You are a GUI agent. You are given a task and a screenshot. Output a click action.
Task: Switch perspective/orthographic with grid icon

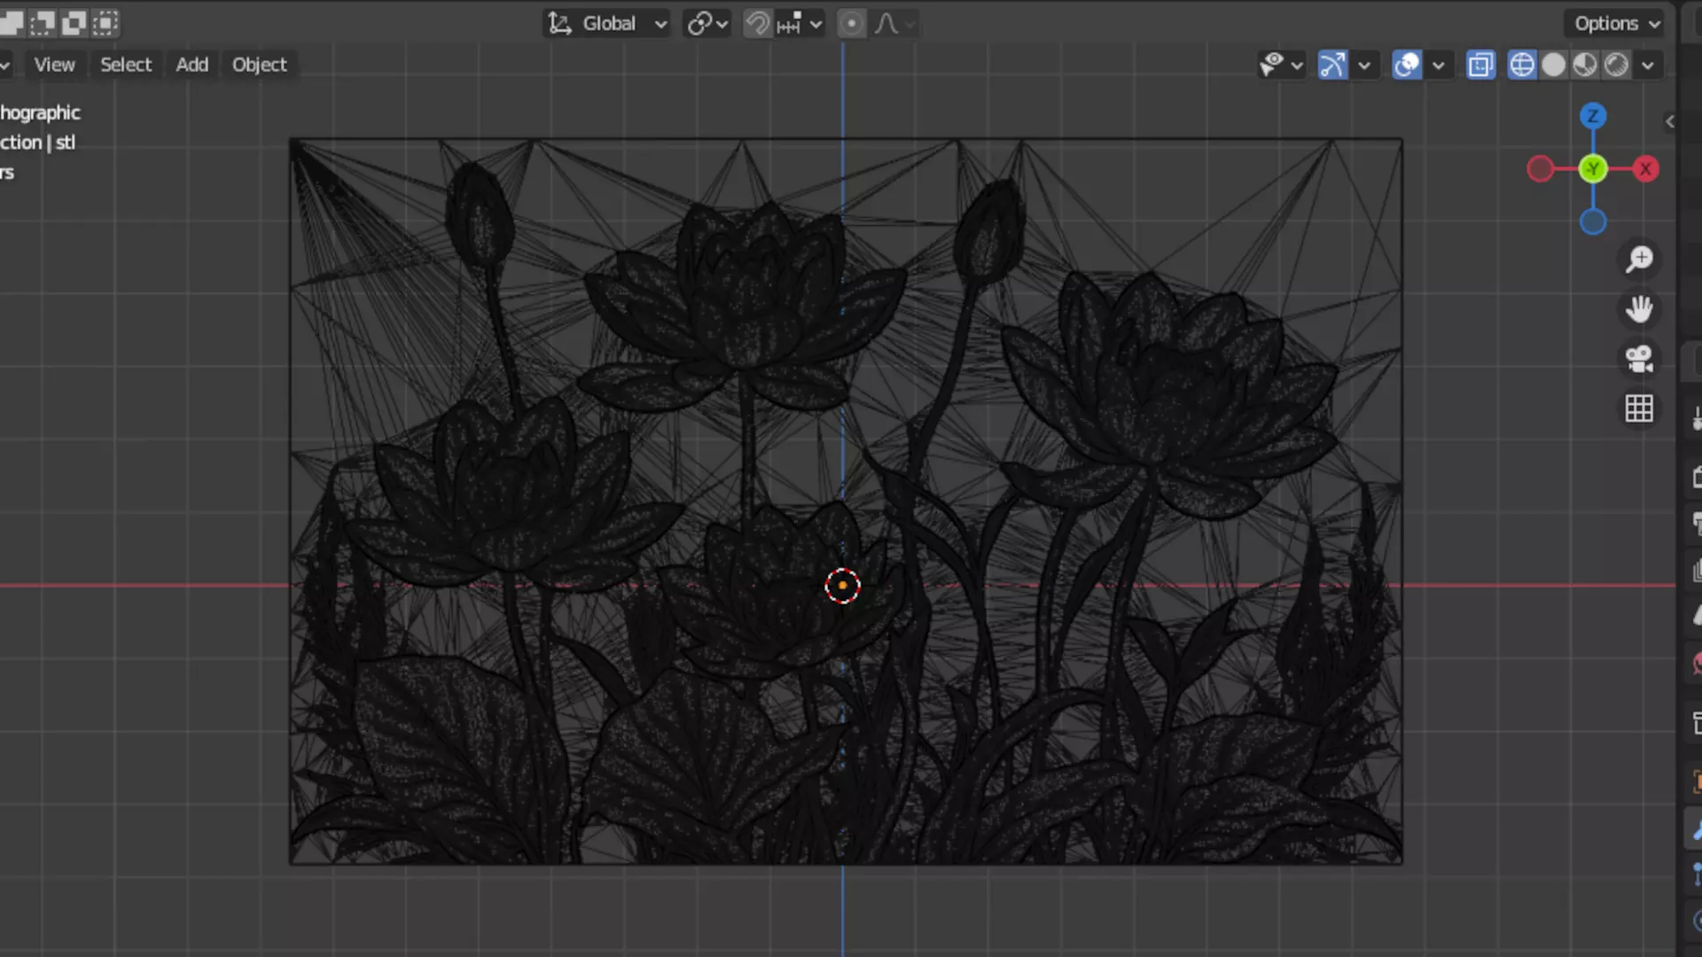pos(1639,408)
